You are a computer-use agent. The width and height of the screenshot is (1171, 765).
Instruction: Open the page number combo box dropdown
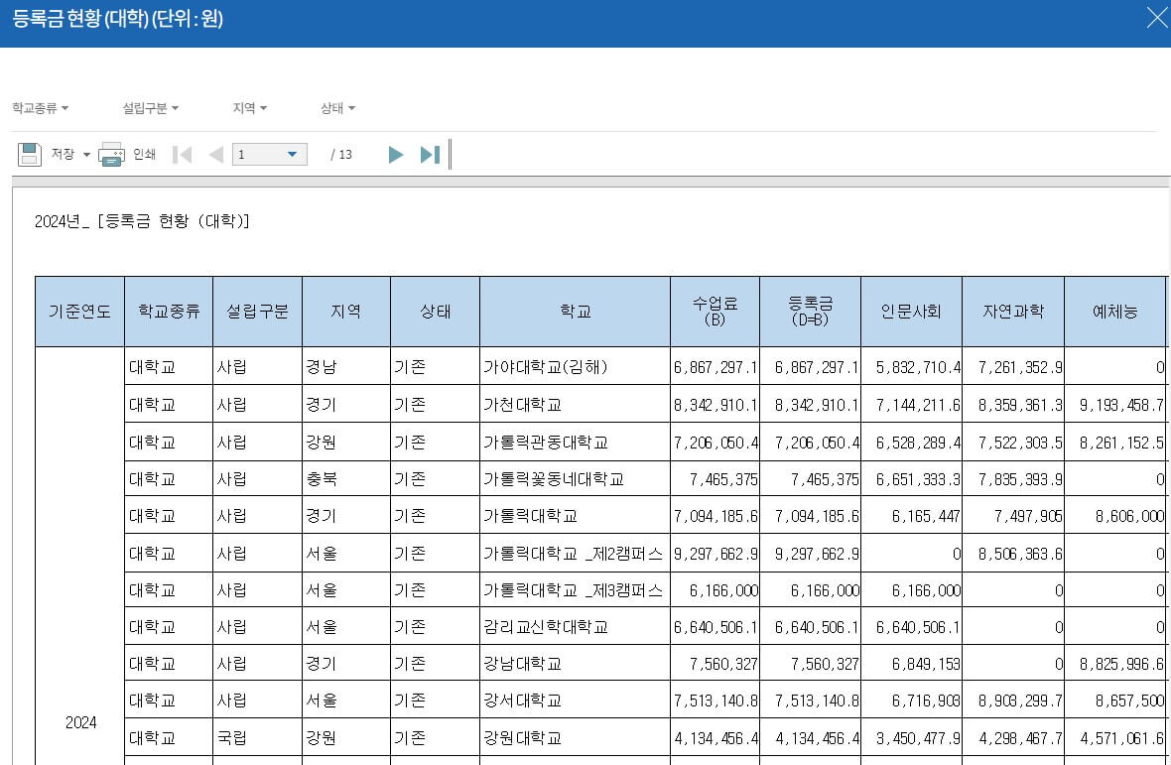[292, 154]
